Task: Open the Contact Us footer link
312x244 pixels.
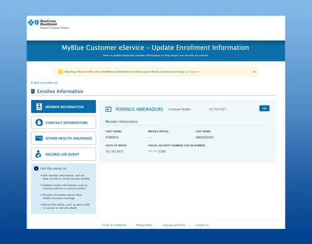Action: [x=202, y=225]
